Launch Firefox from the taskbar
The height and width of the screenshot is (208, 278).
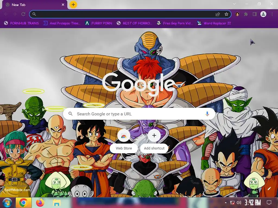(40, 203)
